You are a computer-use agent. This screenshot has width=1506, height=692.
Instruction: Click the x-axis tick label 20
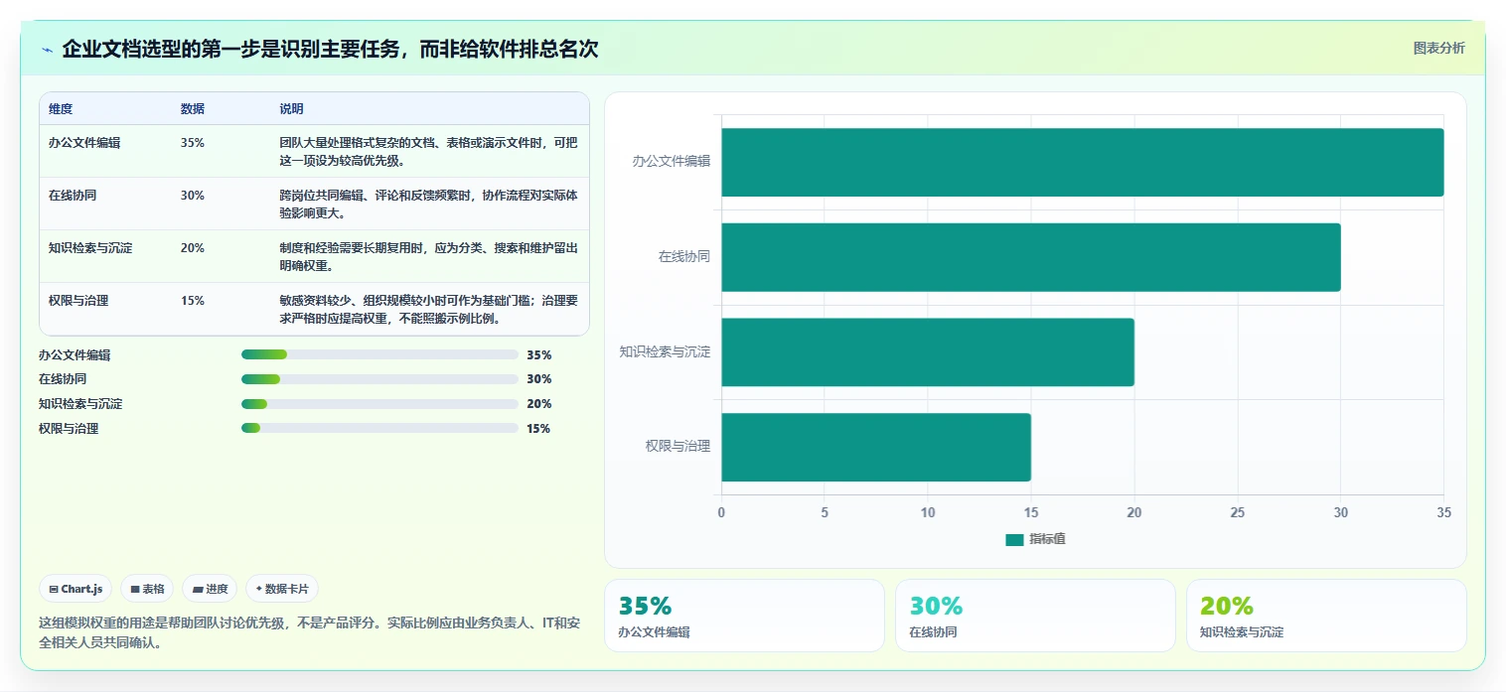pos(1133,512)
